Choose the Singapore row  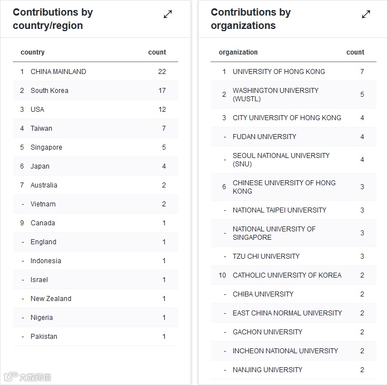tap(46, 147)
